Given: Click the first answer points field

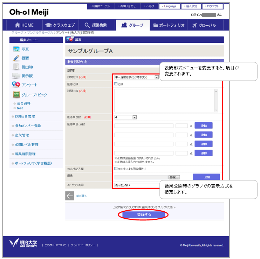Looking at the screenshot, I should pos(182,126).
